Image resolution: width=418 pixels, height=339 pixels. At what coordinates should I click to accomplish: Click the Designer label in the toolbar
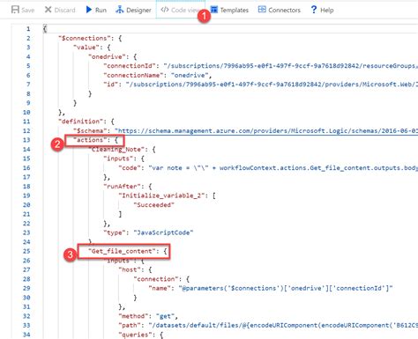(138, 11)
